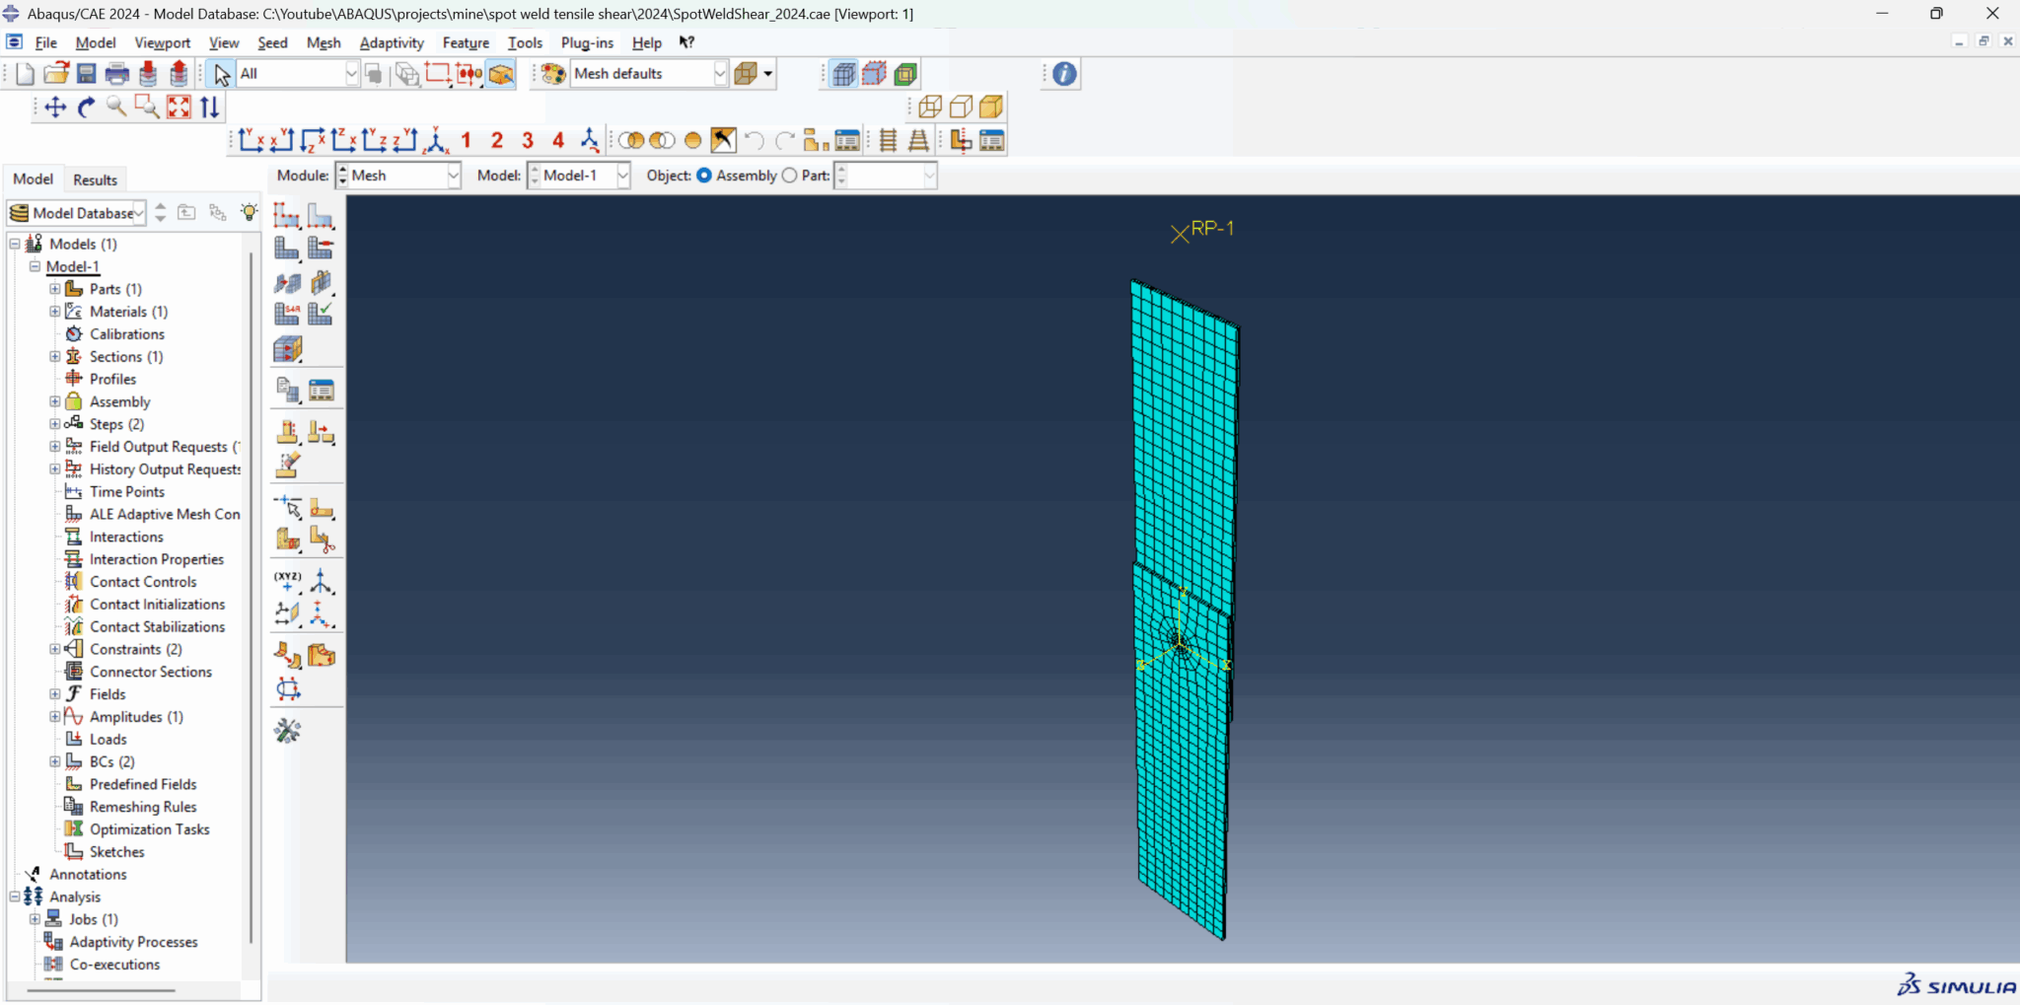Activate the Rotate View tool
2020x1005 pixels.
click(x=85, y=107)
